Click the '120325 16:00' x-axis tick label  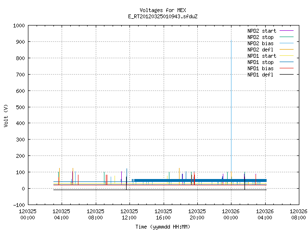click(163, 215)
